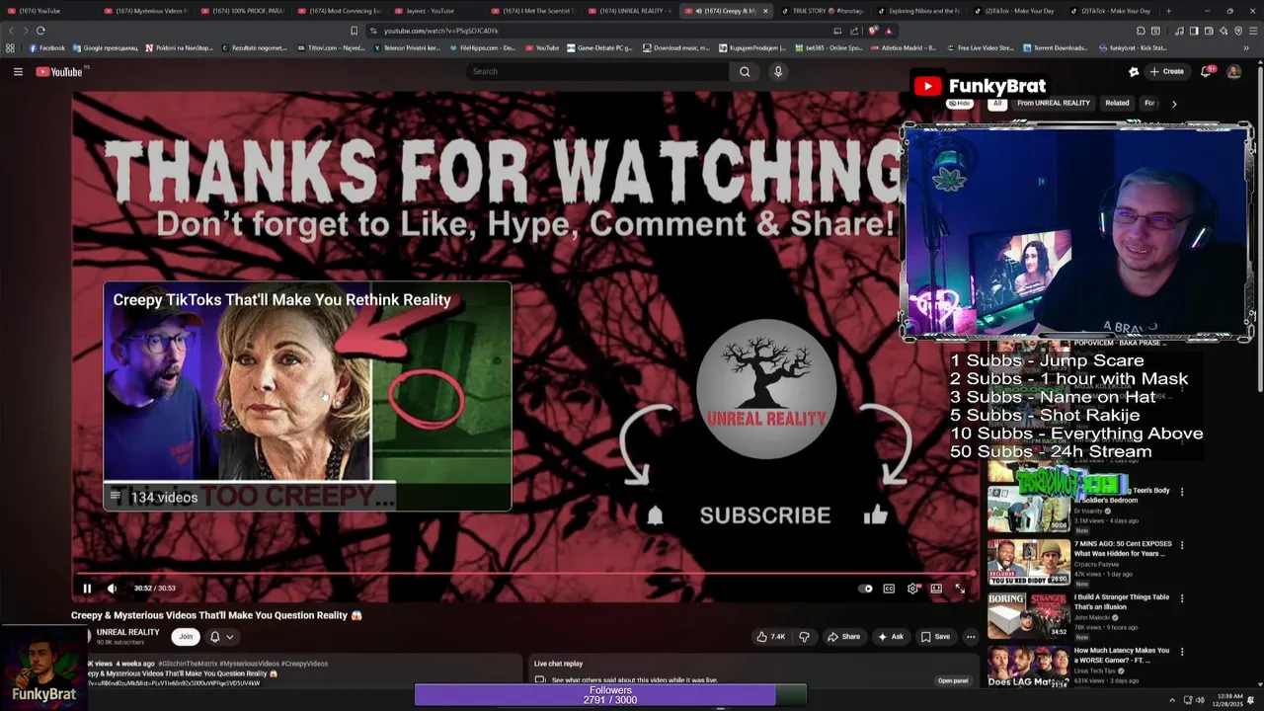This screenshot has width=1264, height=711.
Task: Click the Open panel button for chat
Action: [953, 680]
